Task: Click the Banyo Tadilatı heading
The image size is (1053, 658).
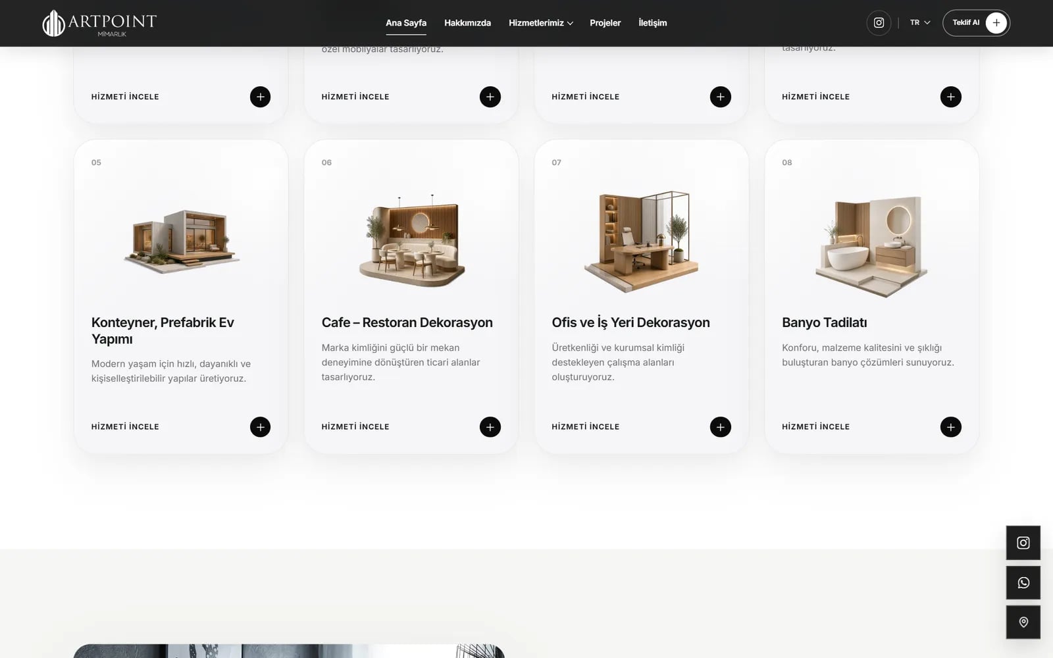Action: pyautogui.click(x=824, y=322)
